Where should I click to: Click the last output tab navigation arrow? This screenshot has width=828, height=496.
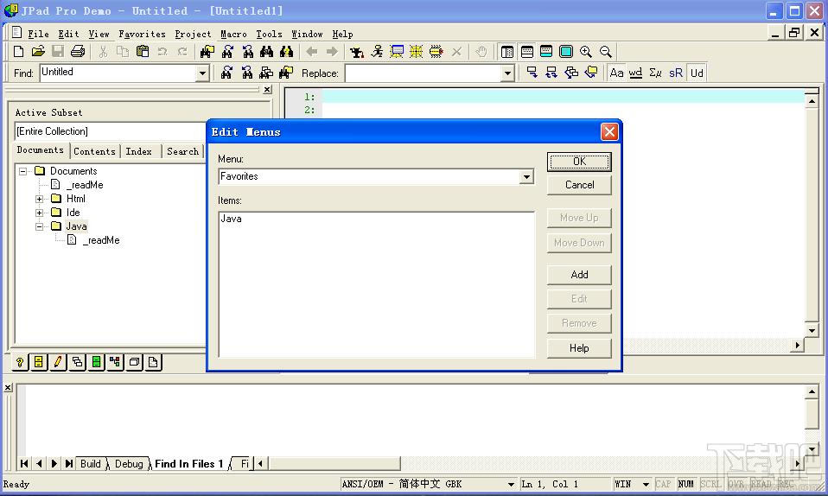tap(68, 463)
